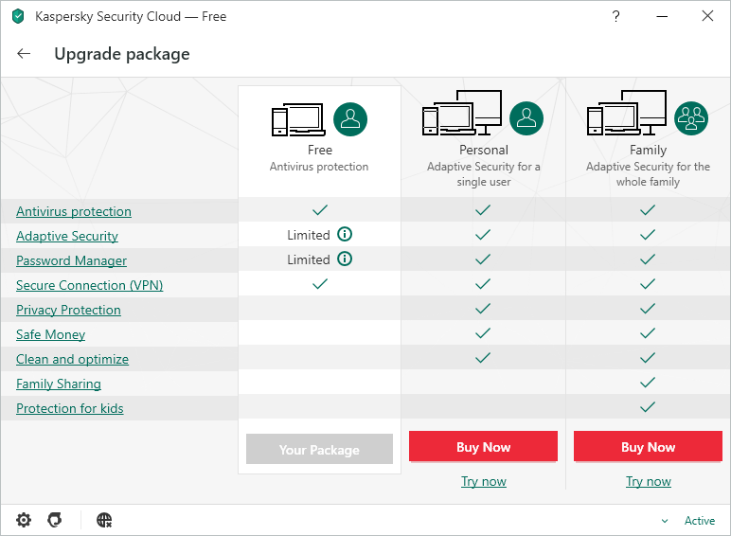Open the Privacy Protection link
Screen dimensions: 731x536
68,310
